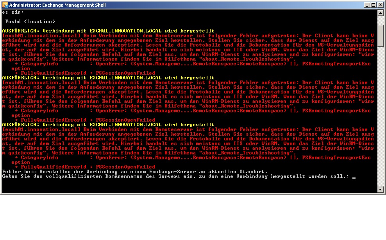Click the last yellow 'AUSFÜHRLICH: Verbindung mit EXCH01' line
This screenshot has height=240, width=386.
(108, 125)
